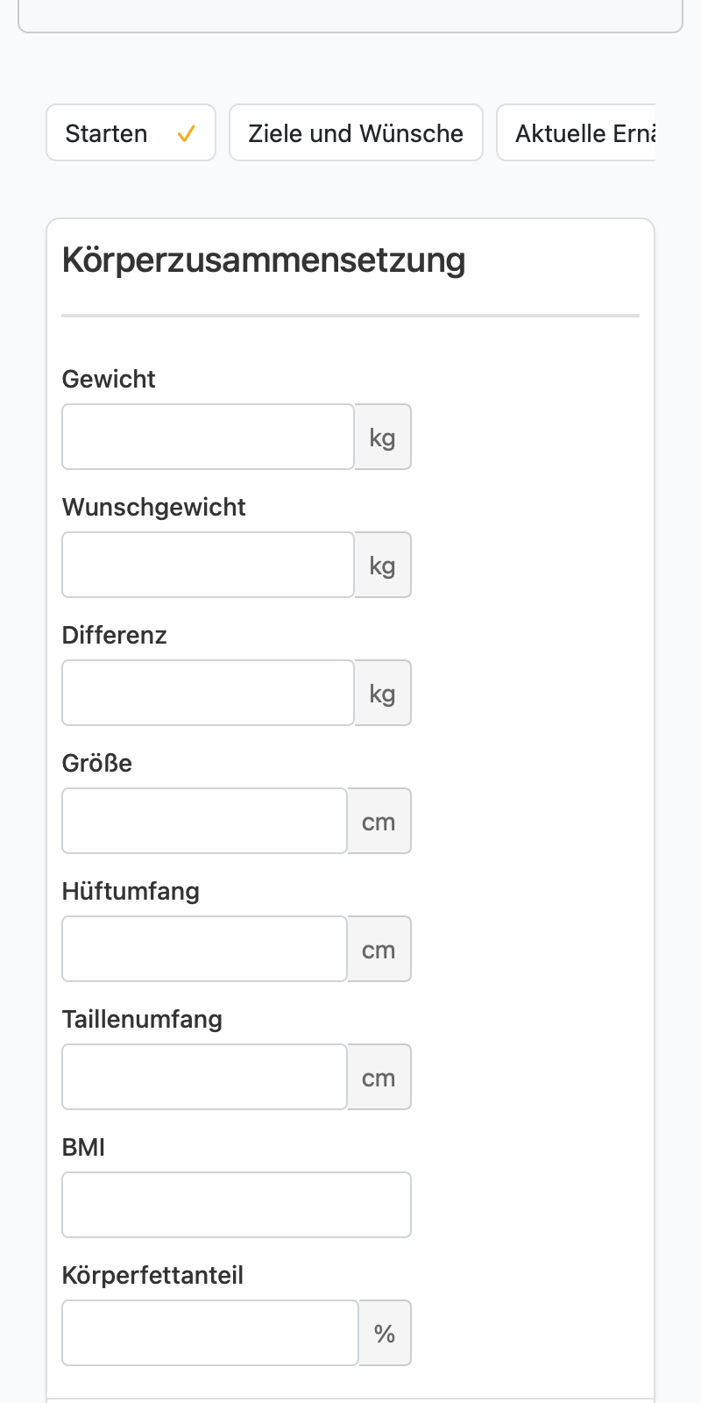The width and height of the screenshot is (701, 1403).
Task: Open the Aktuelle Ernährung tab
Action: 577,133
